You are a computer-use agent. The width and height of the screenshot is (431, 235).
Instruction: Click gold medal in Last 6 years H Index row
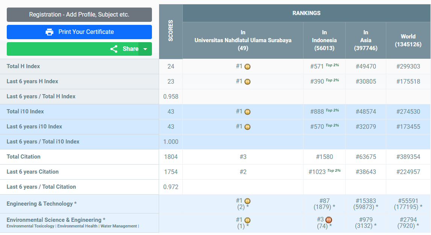247,82
